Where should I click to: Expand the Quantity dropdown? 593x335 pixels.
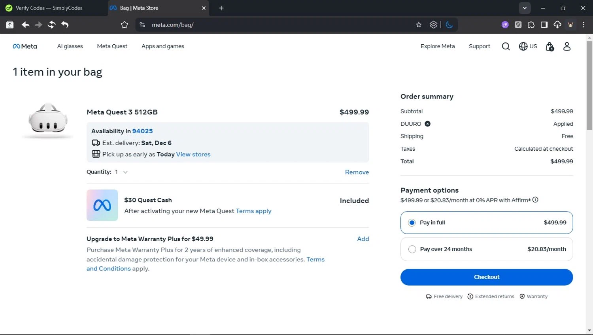point(121,172)
